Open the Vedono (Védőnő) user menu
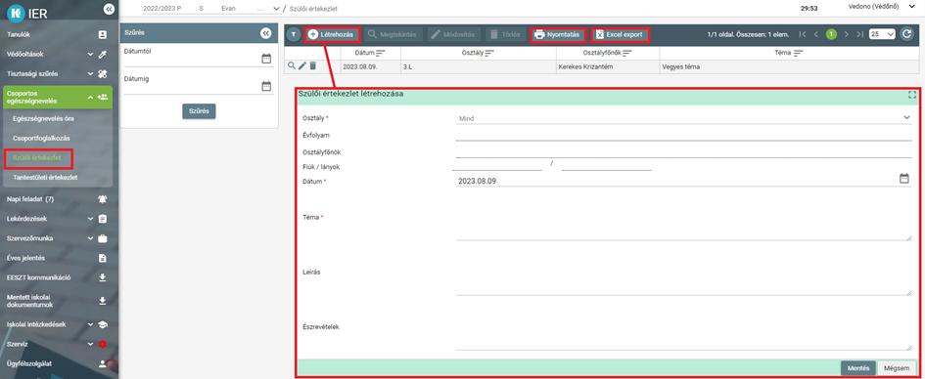Image resolution: width=925 pixels, height=379 pixels. (883, 7)
